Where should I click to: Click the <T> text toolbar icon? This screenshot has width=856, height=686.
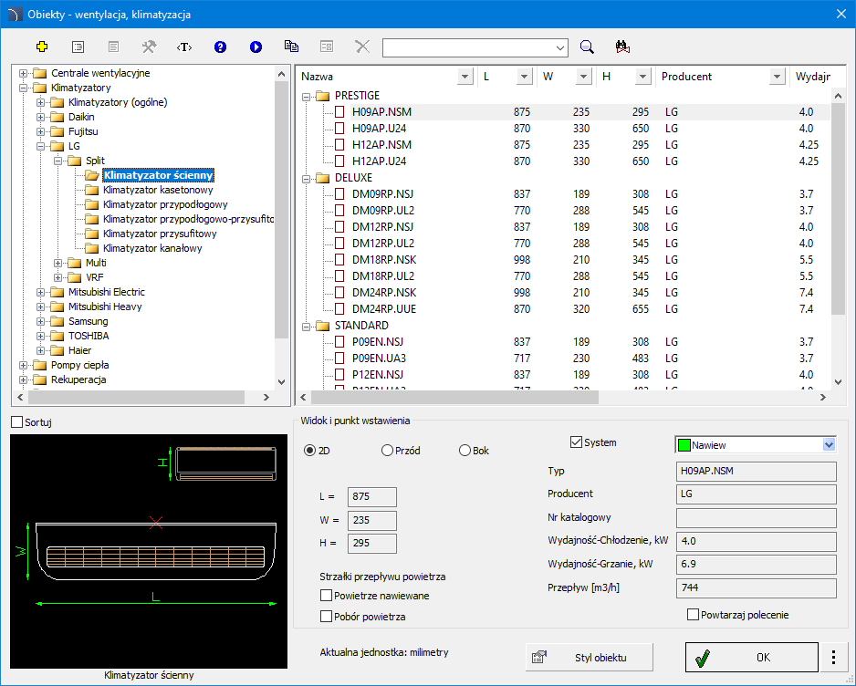tap(184, 47)
